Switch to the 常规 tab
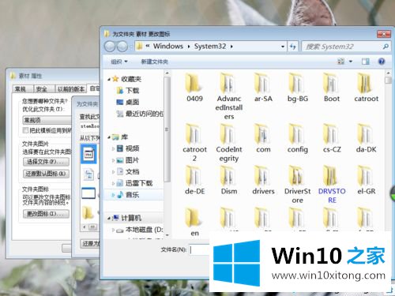 coord(23,89)
